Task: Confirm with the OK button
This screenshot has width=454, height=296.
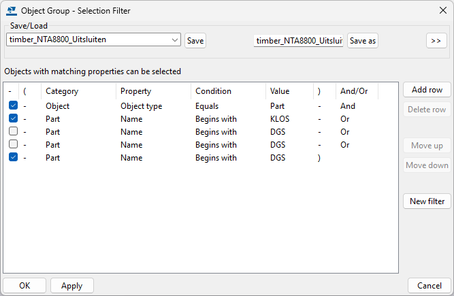Action: [x=25, y=286]
